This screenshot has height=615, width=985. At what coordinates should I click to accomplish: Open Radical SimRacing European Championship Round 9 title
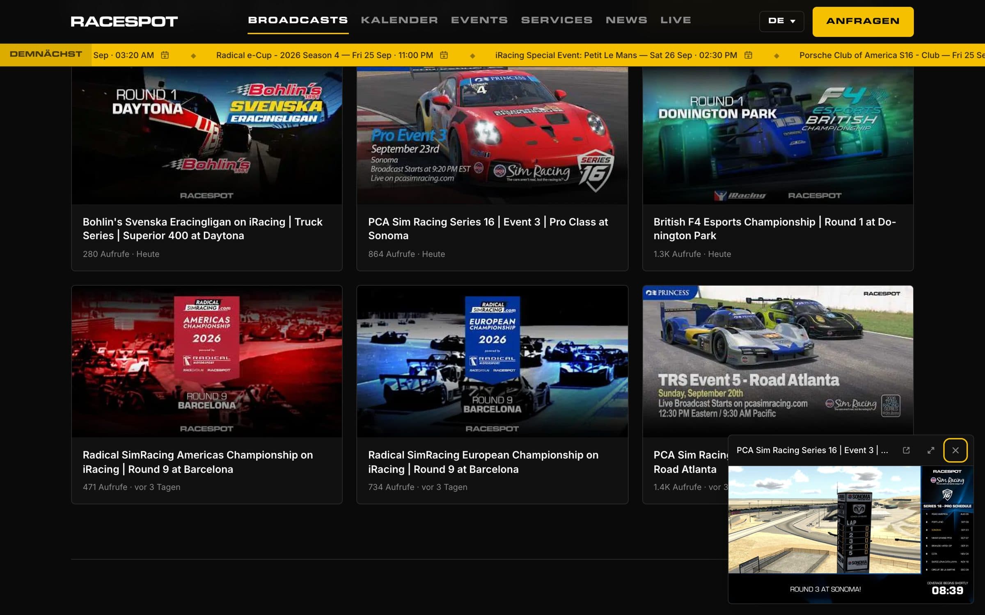coord(483,462)
